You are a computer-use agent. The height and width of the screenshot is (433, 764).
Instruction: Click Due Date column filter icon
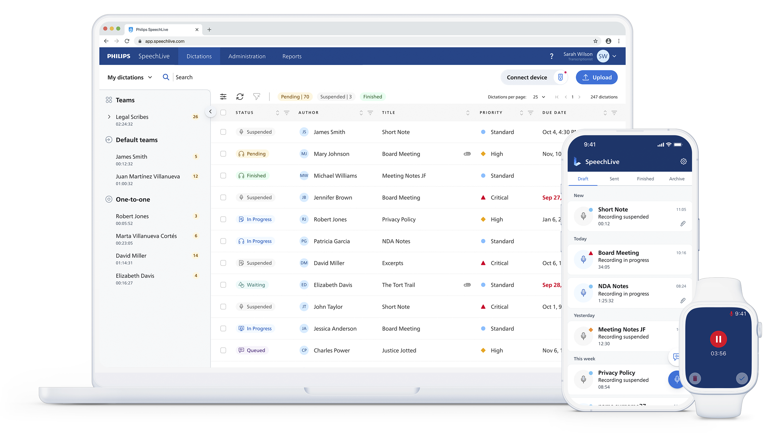pyautogui.click(x=614, y=113)
